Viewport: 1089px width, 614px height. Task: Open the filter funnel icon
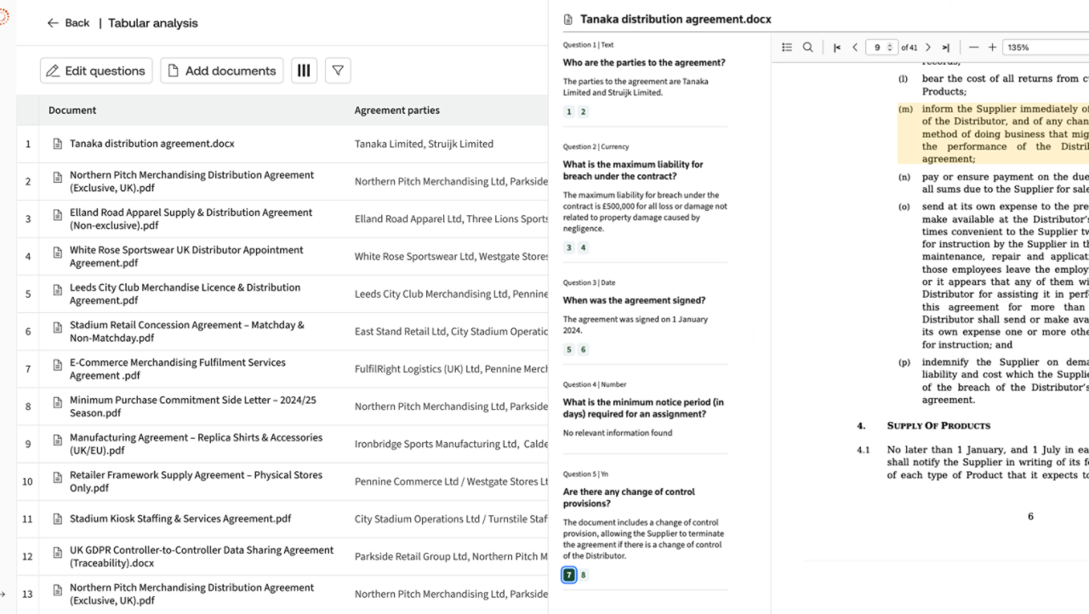click(338, 71)
